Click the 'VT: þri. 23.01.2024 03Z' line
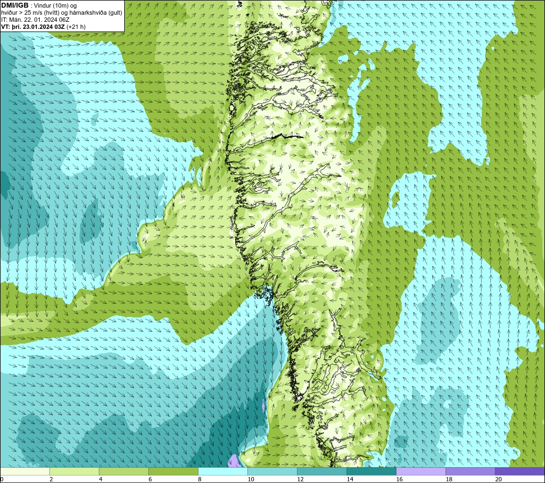This screenshot has height=483, width=545. [x=33, y=27]
